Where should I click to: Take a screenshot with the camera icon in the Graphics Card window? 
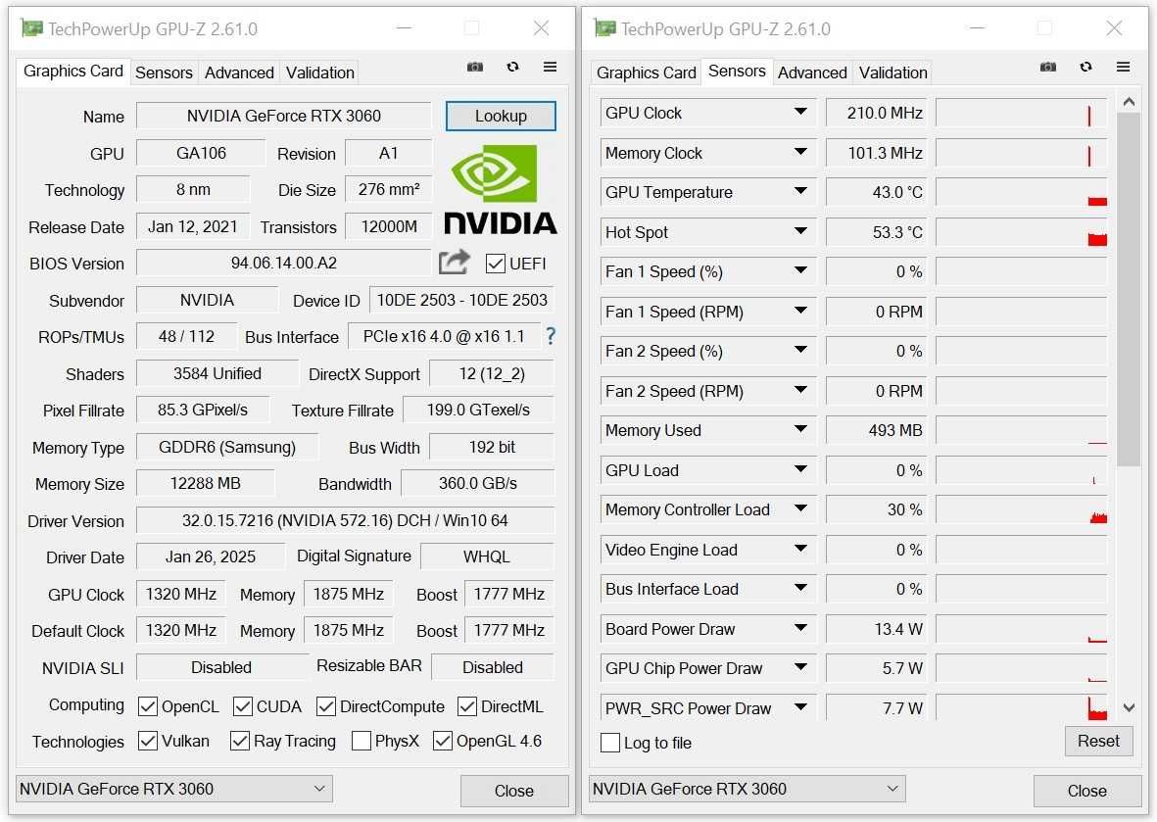[475, 68]
